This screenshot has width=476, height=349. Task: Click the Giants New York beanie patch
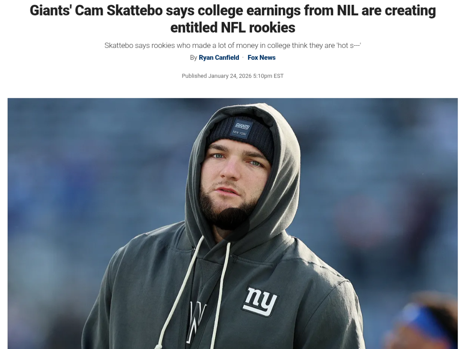click(x=242, y=129)
